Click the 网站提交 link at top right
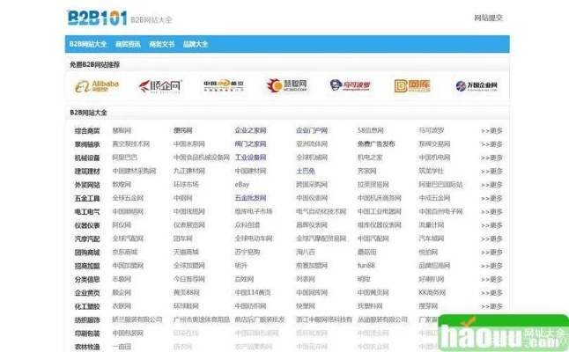This screenshot has width=569, height=352. [488, 18]
